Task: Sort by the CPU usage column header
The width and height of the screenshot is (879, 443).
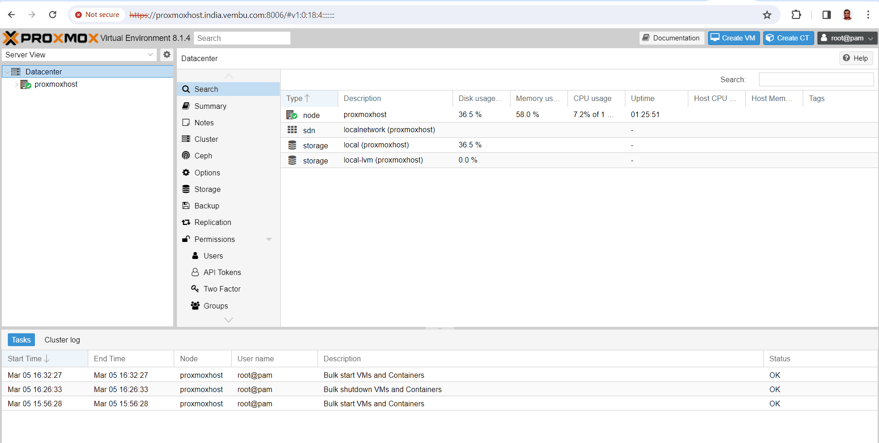Action: tap(596, 98)
